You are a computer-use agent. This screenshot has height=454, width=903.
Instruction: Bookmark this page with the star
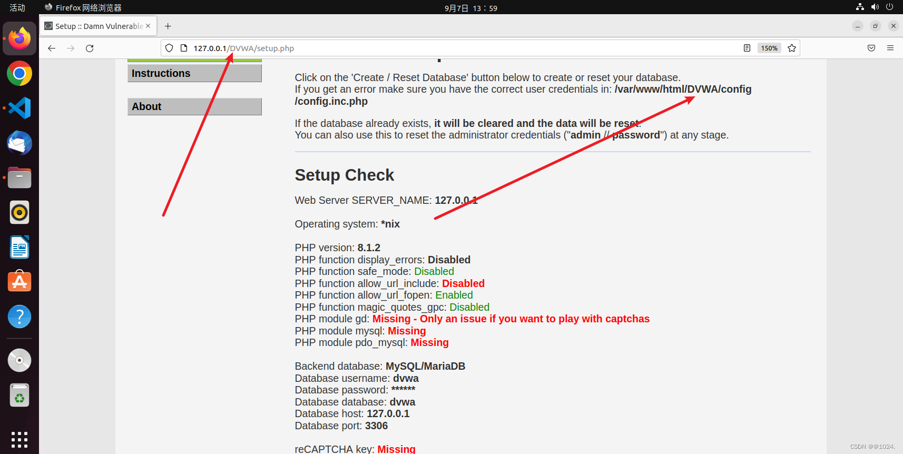coord(791,48)
